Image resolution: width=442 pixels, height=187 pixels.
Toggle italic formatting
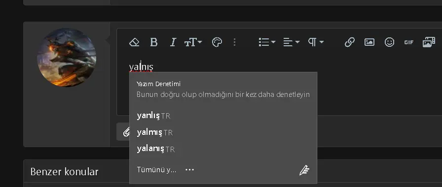[173, 42]
